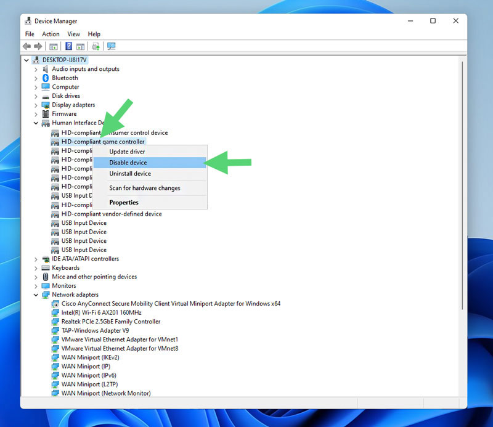Choose Disable device from the context menu
Viewport: 493px width, 427px height.
[128, 163]
